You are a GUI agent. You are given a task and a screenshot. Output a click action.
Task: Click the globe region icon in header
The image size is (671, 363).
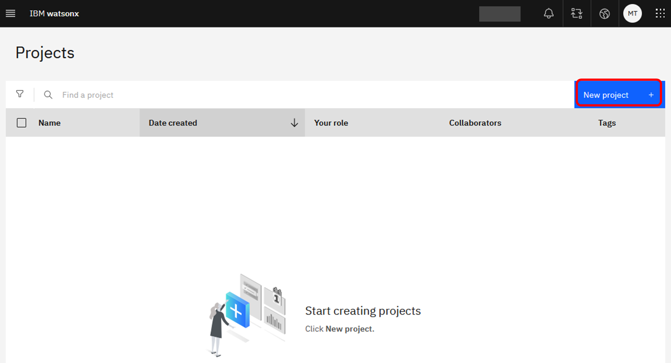604,14
